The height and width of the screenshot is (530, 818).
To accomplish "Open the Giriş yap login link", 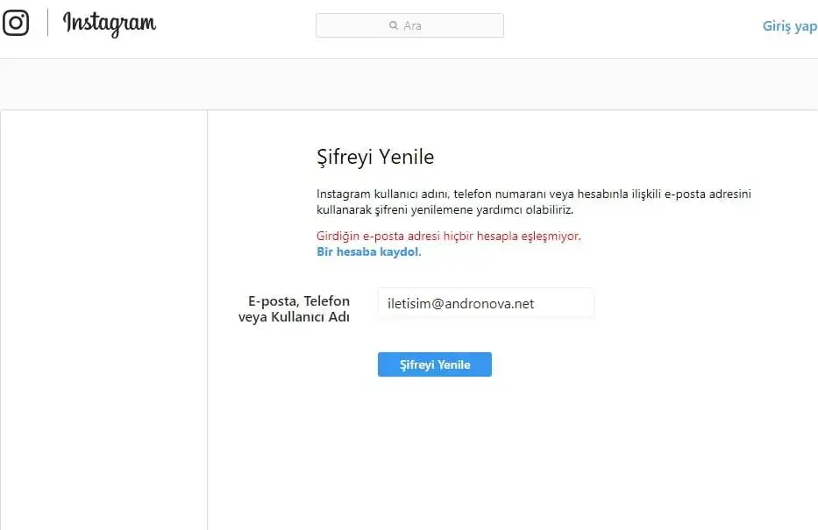I will (x=790, y=26).
